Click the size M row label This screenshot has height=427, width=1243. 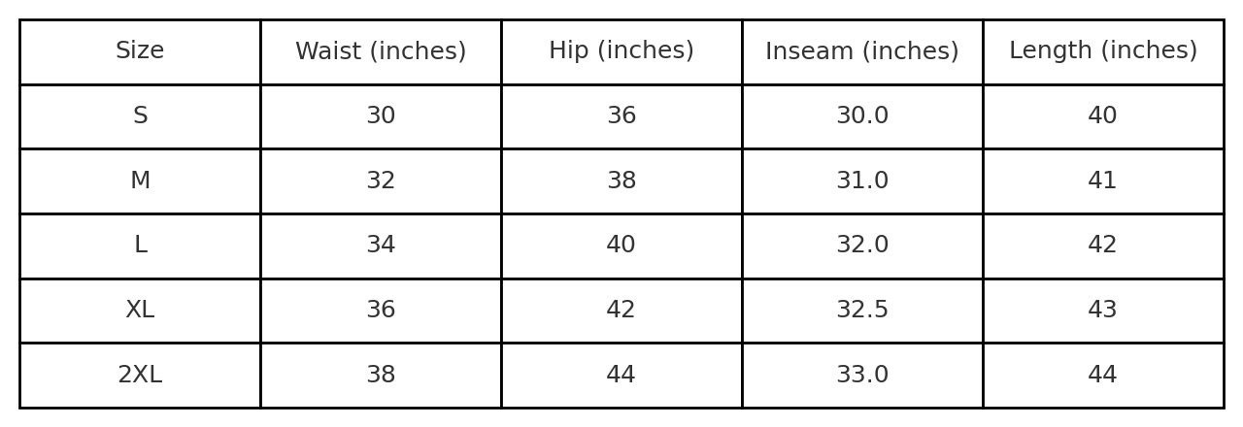point(140,181)
